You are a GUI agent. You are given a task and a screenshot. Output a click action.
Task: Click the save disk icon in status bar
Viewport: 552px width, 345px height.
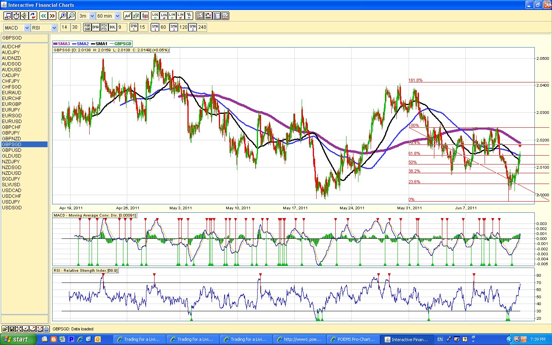tap(12, 329)
